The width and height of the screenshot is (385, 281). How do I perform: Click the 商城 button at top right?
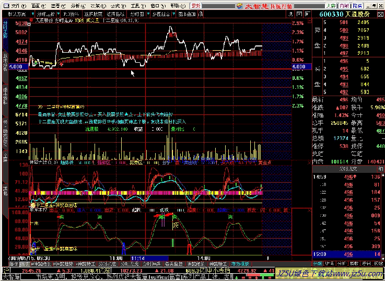pyautogui.click(x=343, y=6)
